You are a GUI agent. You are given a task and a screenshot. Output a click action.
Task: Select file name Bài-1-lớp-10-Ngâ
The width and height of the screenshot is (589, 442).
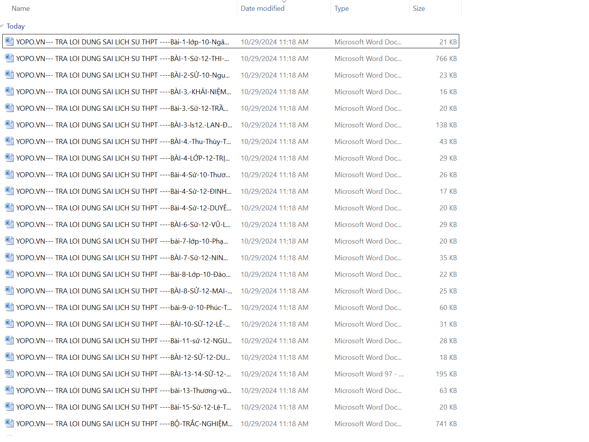[x=122, y=42]
